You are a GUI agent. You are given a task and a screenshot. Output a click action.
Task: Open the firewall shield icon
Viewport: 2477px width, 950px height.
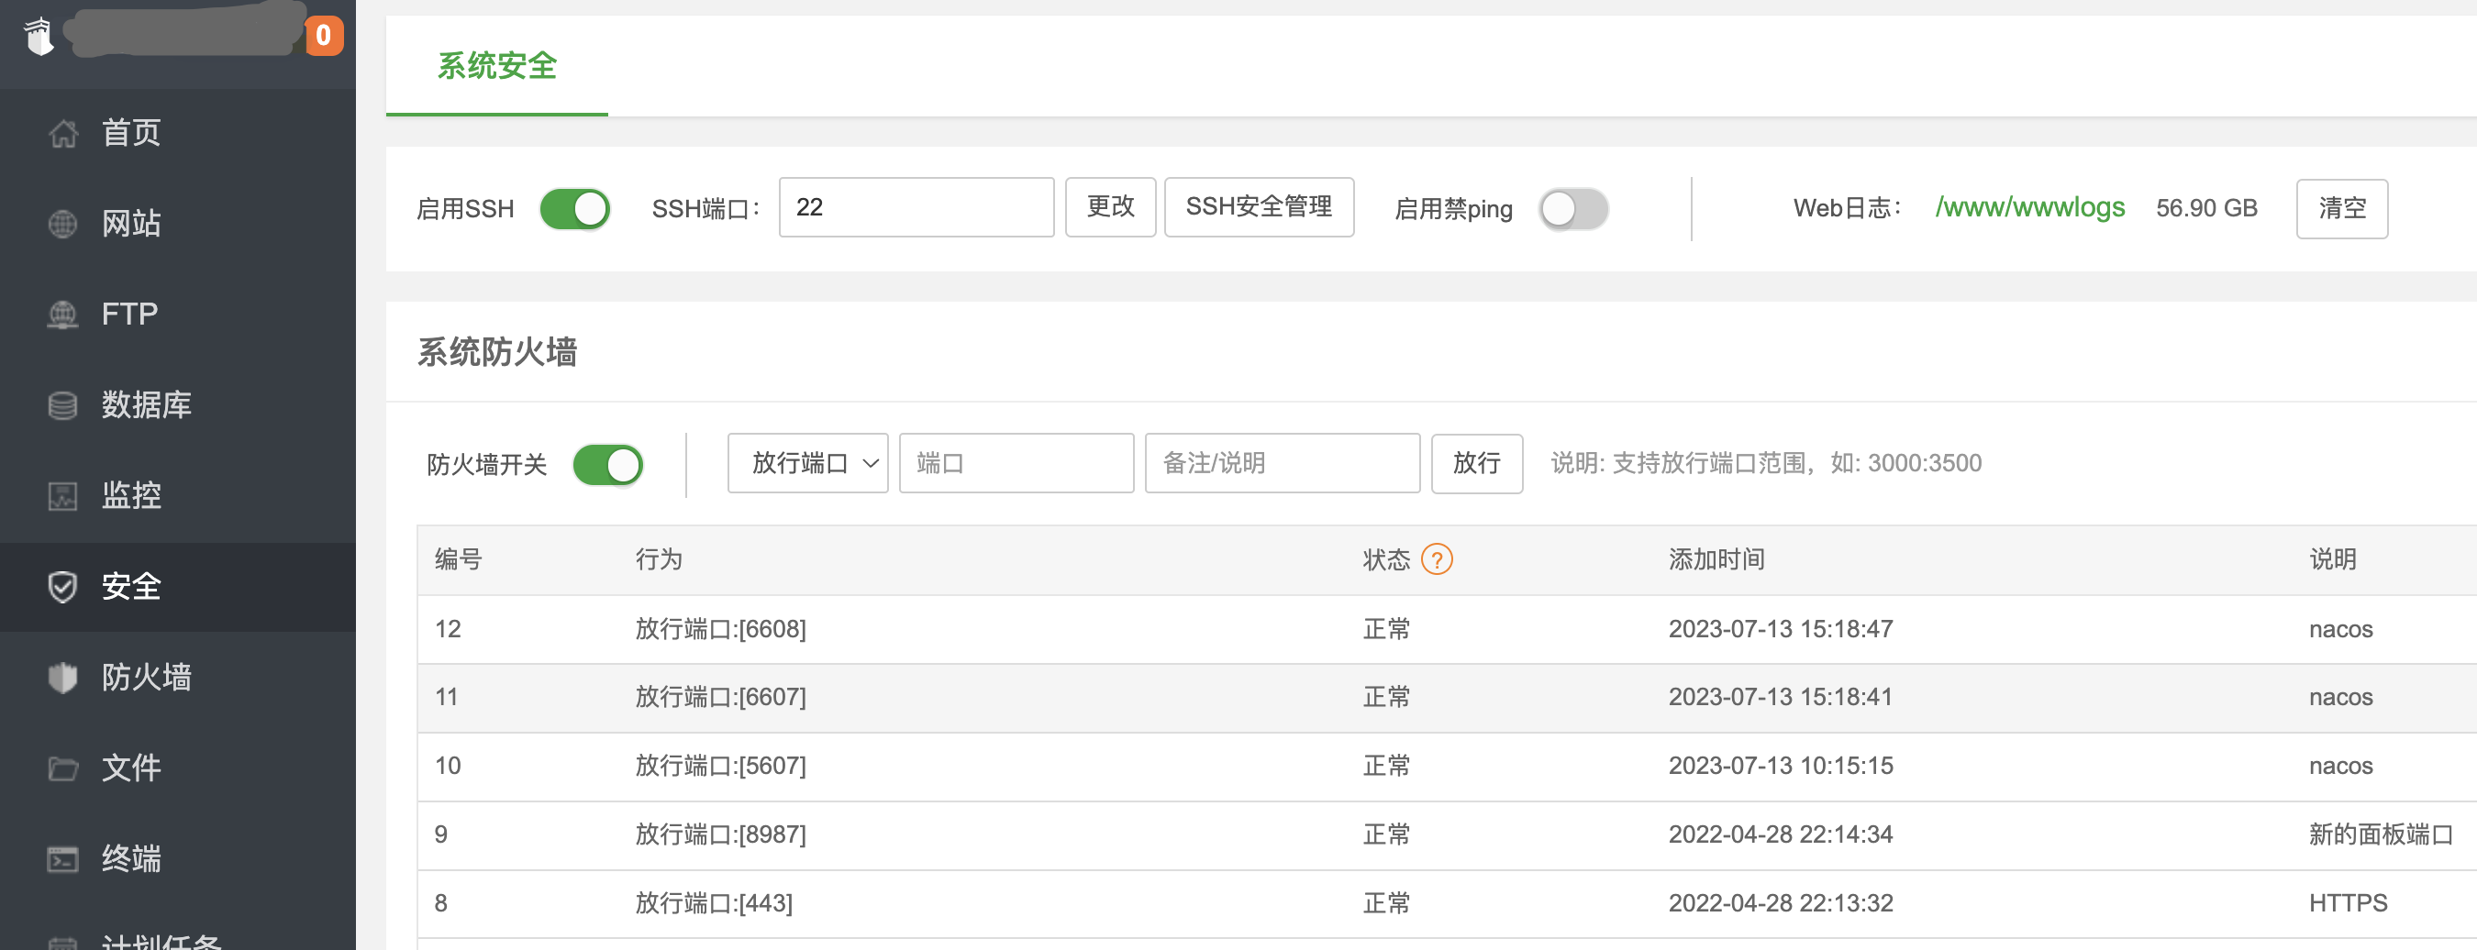click(62, 677)
